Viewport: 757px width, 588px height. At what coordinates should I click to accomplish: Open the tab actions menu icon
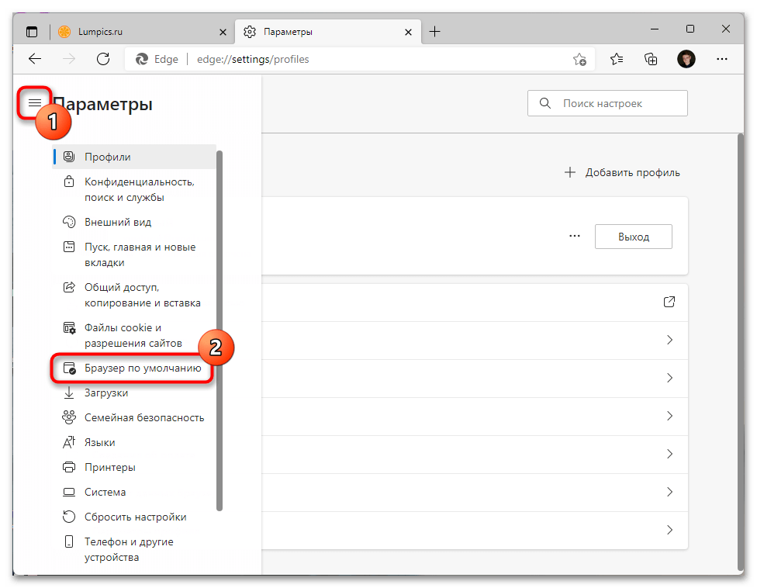point(32,32)
